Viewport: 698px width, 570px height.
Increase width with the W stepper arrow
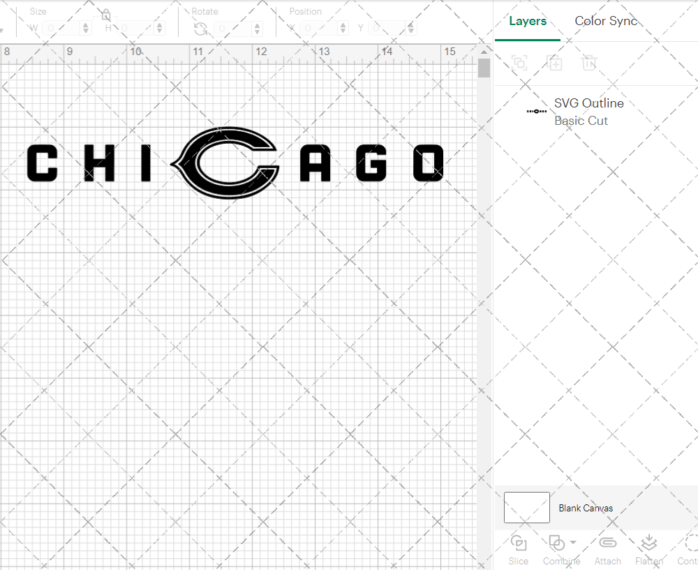[86, 26]
